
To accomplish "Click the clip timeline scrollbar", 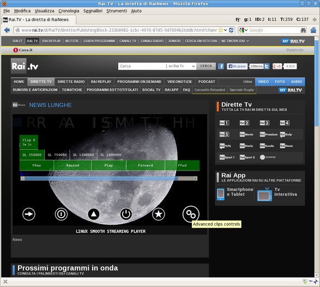I will coord(109,179).
